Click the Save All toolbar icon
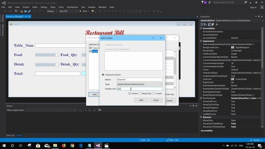265x149 pixels. (29, 11)
